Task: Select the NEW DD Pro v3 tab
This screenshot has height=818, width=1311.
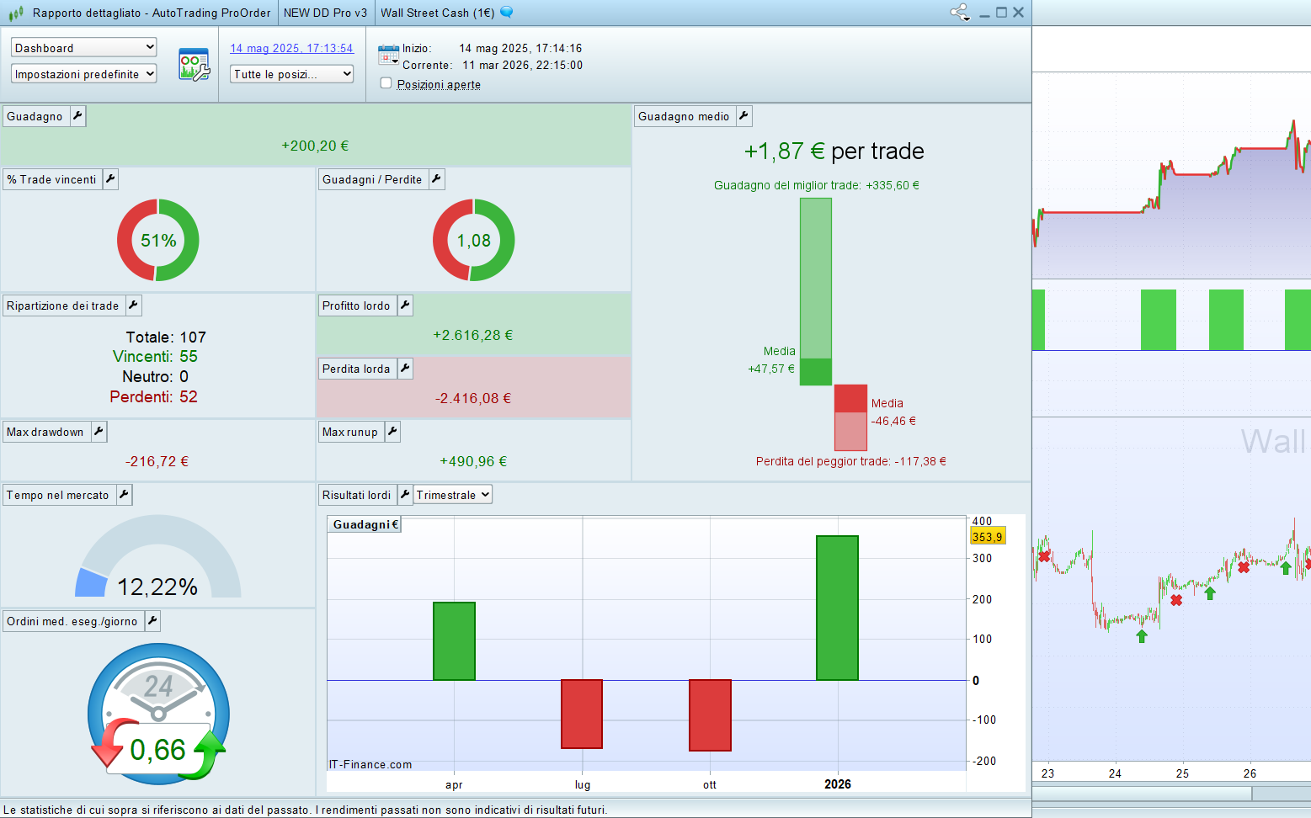Action: tap(325, 13)
